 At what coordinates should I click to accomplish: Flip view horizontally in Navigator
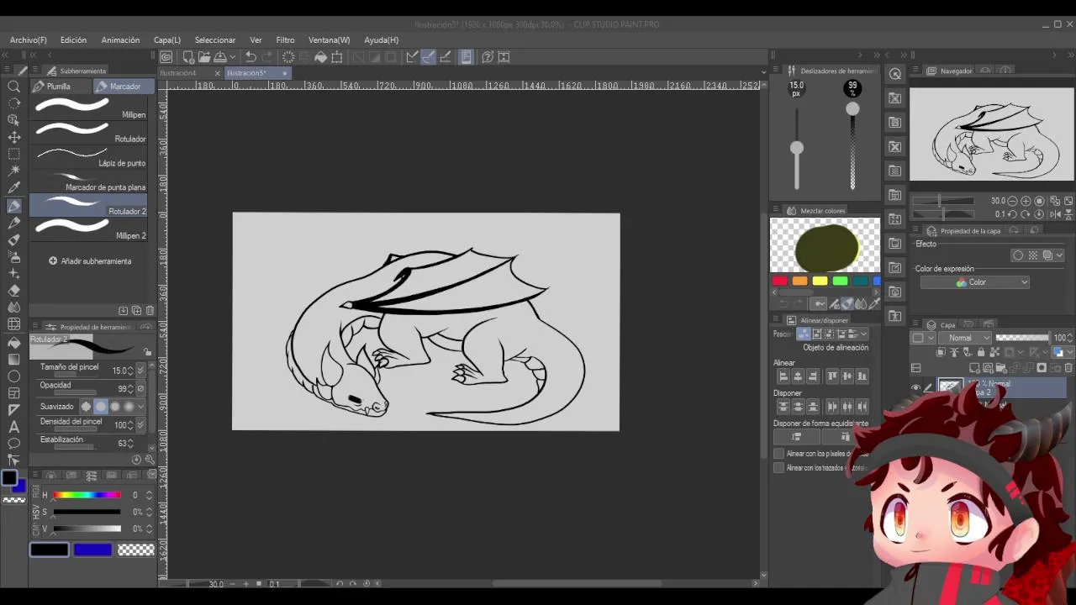(1055, 214)
